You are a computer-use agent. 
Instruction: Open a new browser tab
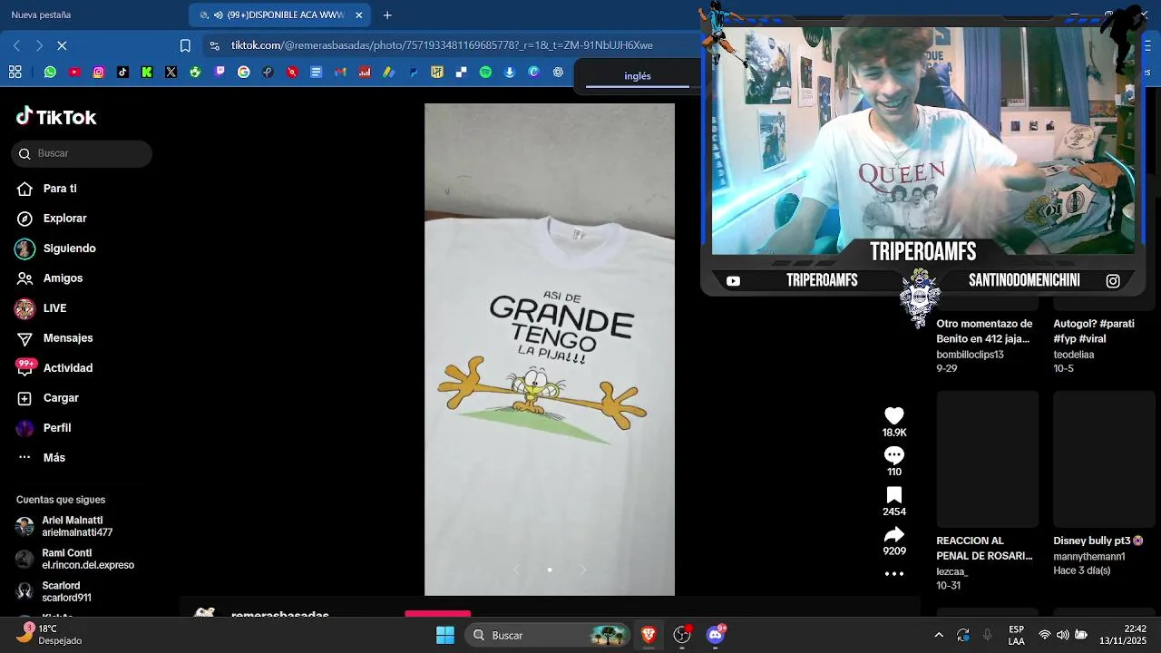pyautogui.click(x=387, y=15)
